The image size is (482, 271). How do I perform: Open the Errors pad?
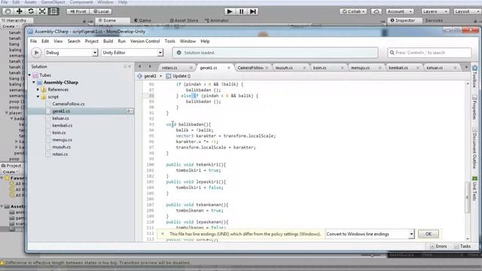[x=438, y=246]
